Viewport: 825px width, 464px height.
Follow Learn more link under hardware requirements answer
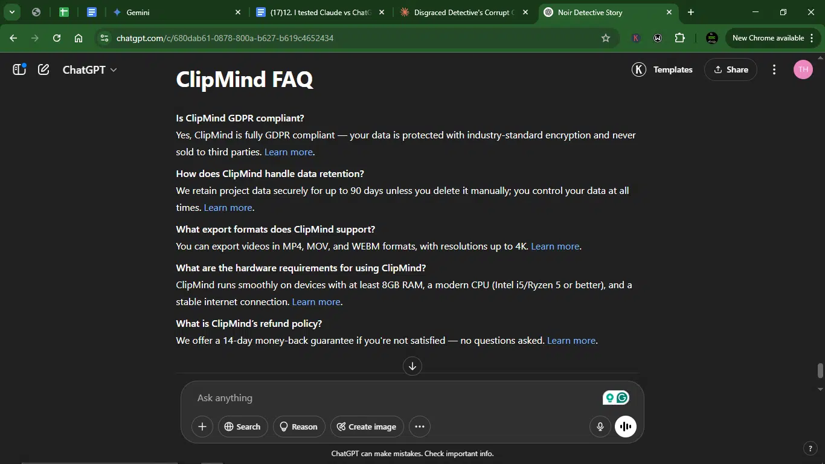(x=316, y=302)
